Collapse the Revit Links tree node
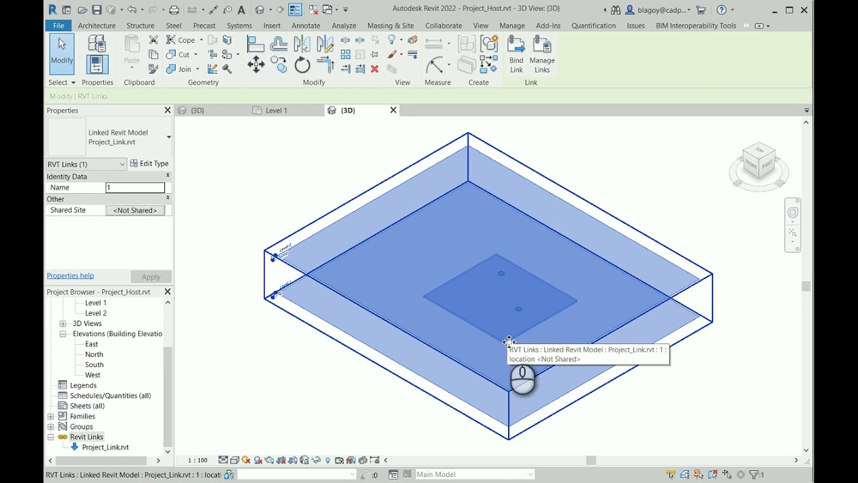 coord(51,437)
